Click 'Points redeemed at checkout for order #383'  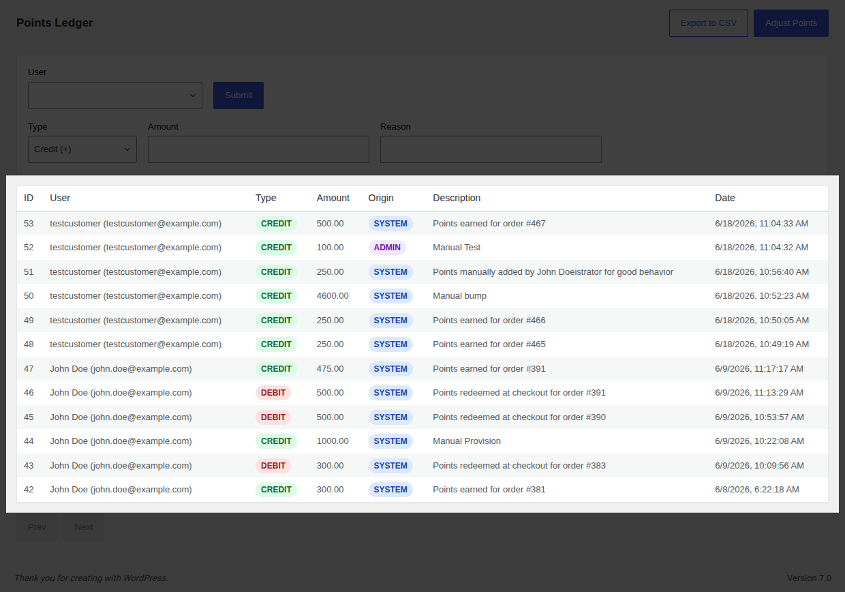519,466
